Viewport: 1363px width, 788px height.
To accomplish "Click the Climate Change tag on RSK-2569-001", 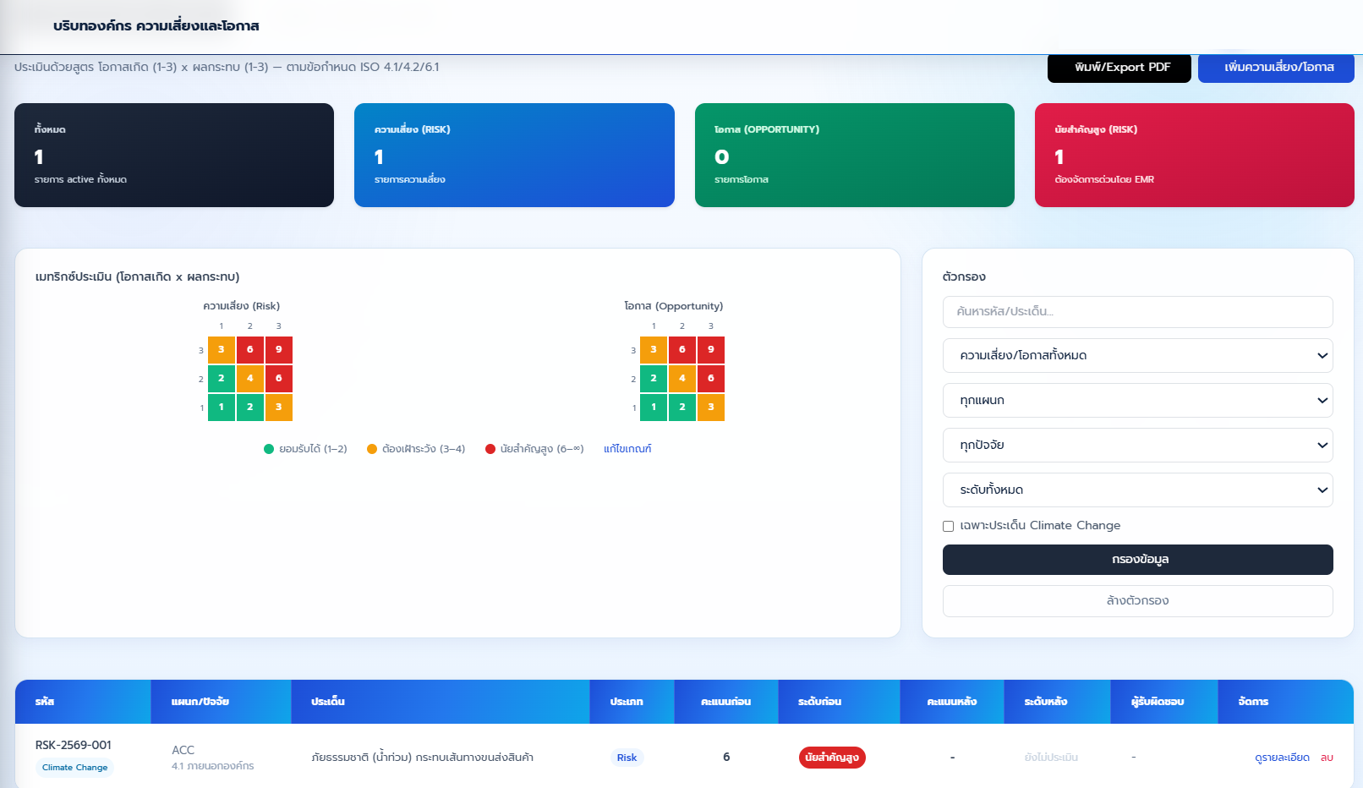I will pyautogui.click(x=75, y=768).
